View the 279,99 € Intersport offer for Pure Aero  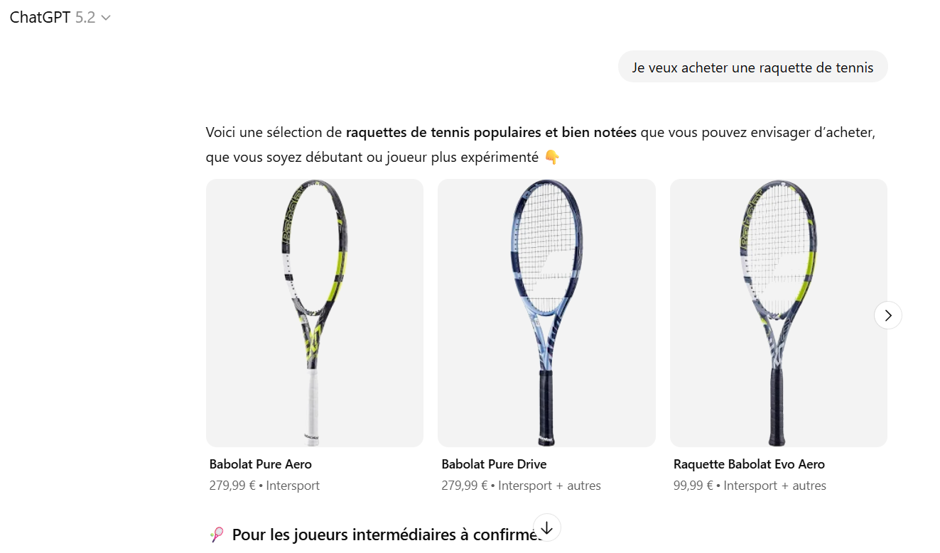264,486
